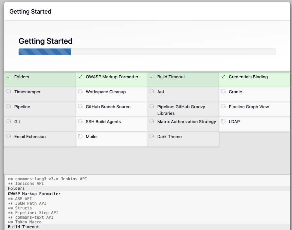292x230 pixels.
Task: Click the pending icon next to Email Extension
Action: click(x=9, y=136)
